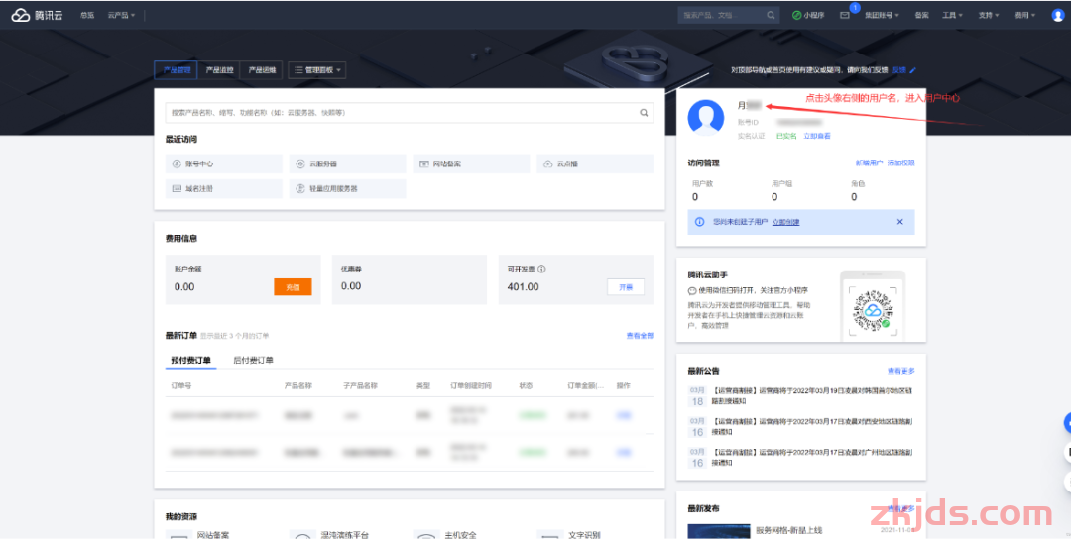The width and height of the screenshot is (1071, 545).
Task: Click the 域名注册 shortcut icon
Action: [x=177, y=189]
